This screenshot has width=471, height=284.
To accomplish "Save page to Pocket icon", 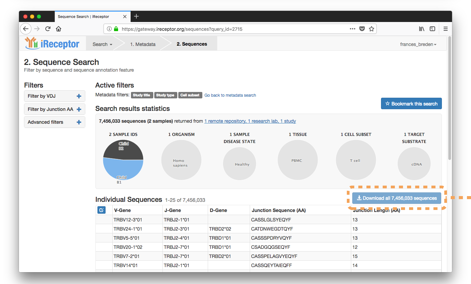I will coord(362,29).
